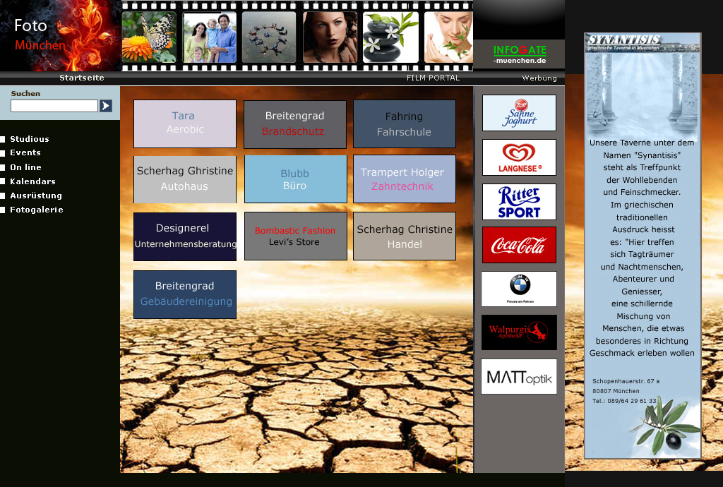Screen dimensions: 723x487
Task: Open Kalendars in the sidebar
Action: [32, 181]
